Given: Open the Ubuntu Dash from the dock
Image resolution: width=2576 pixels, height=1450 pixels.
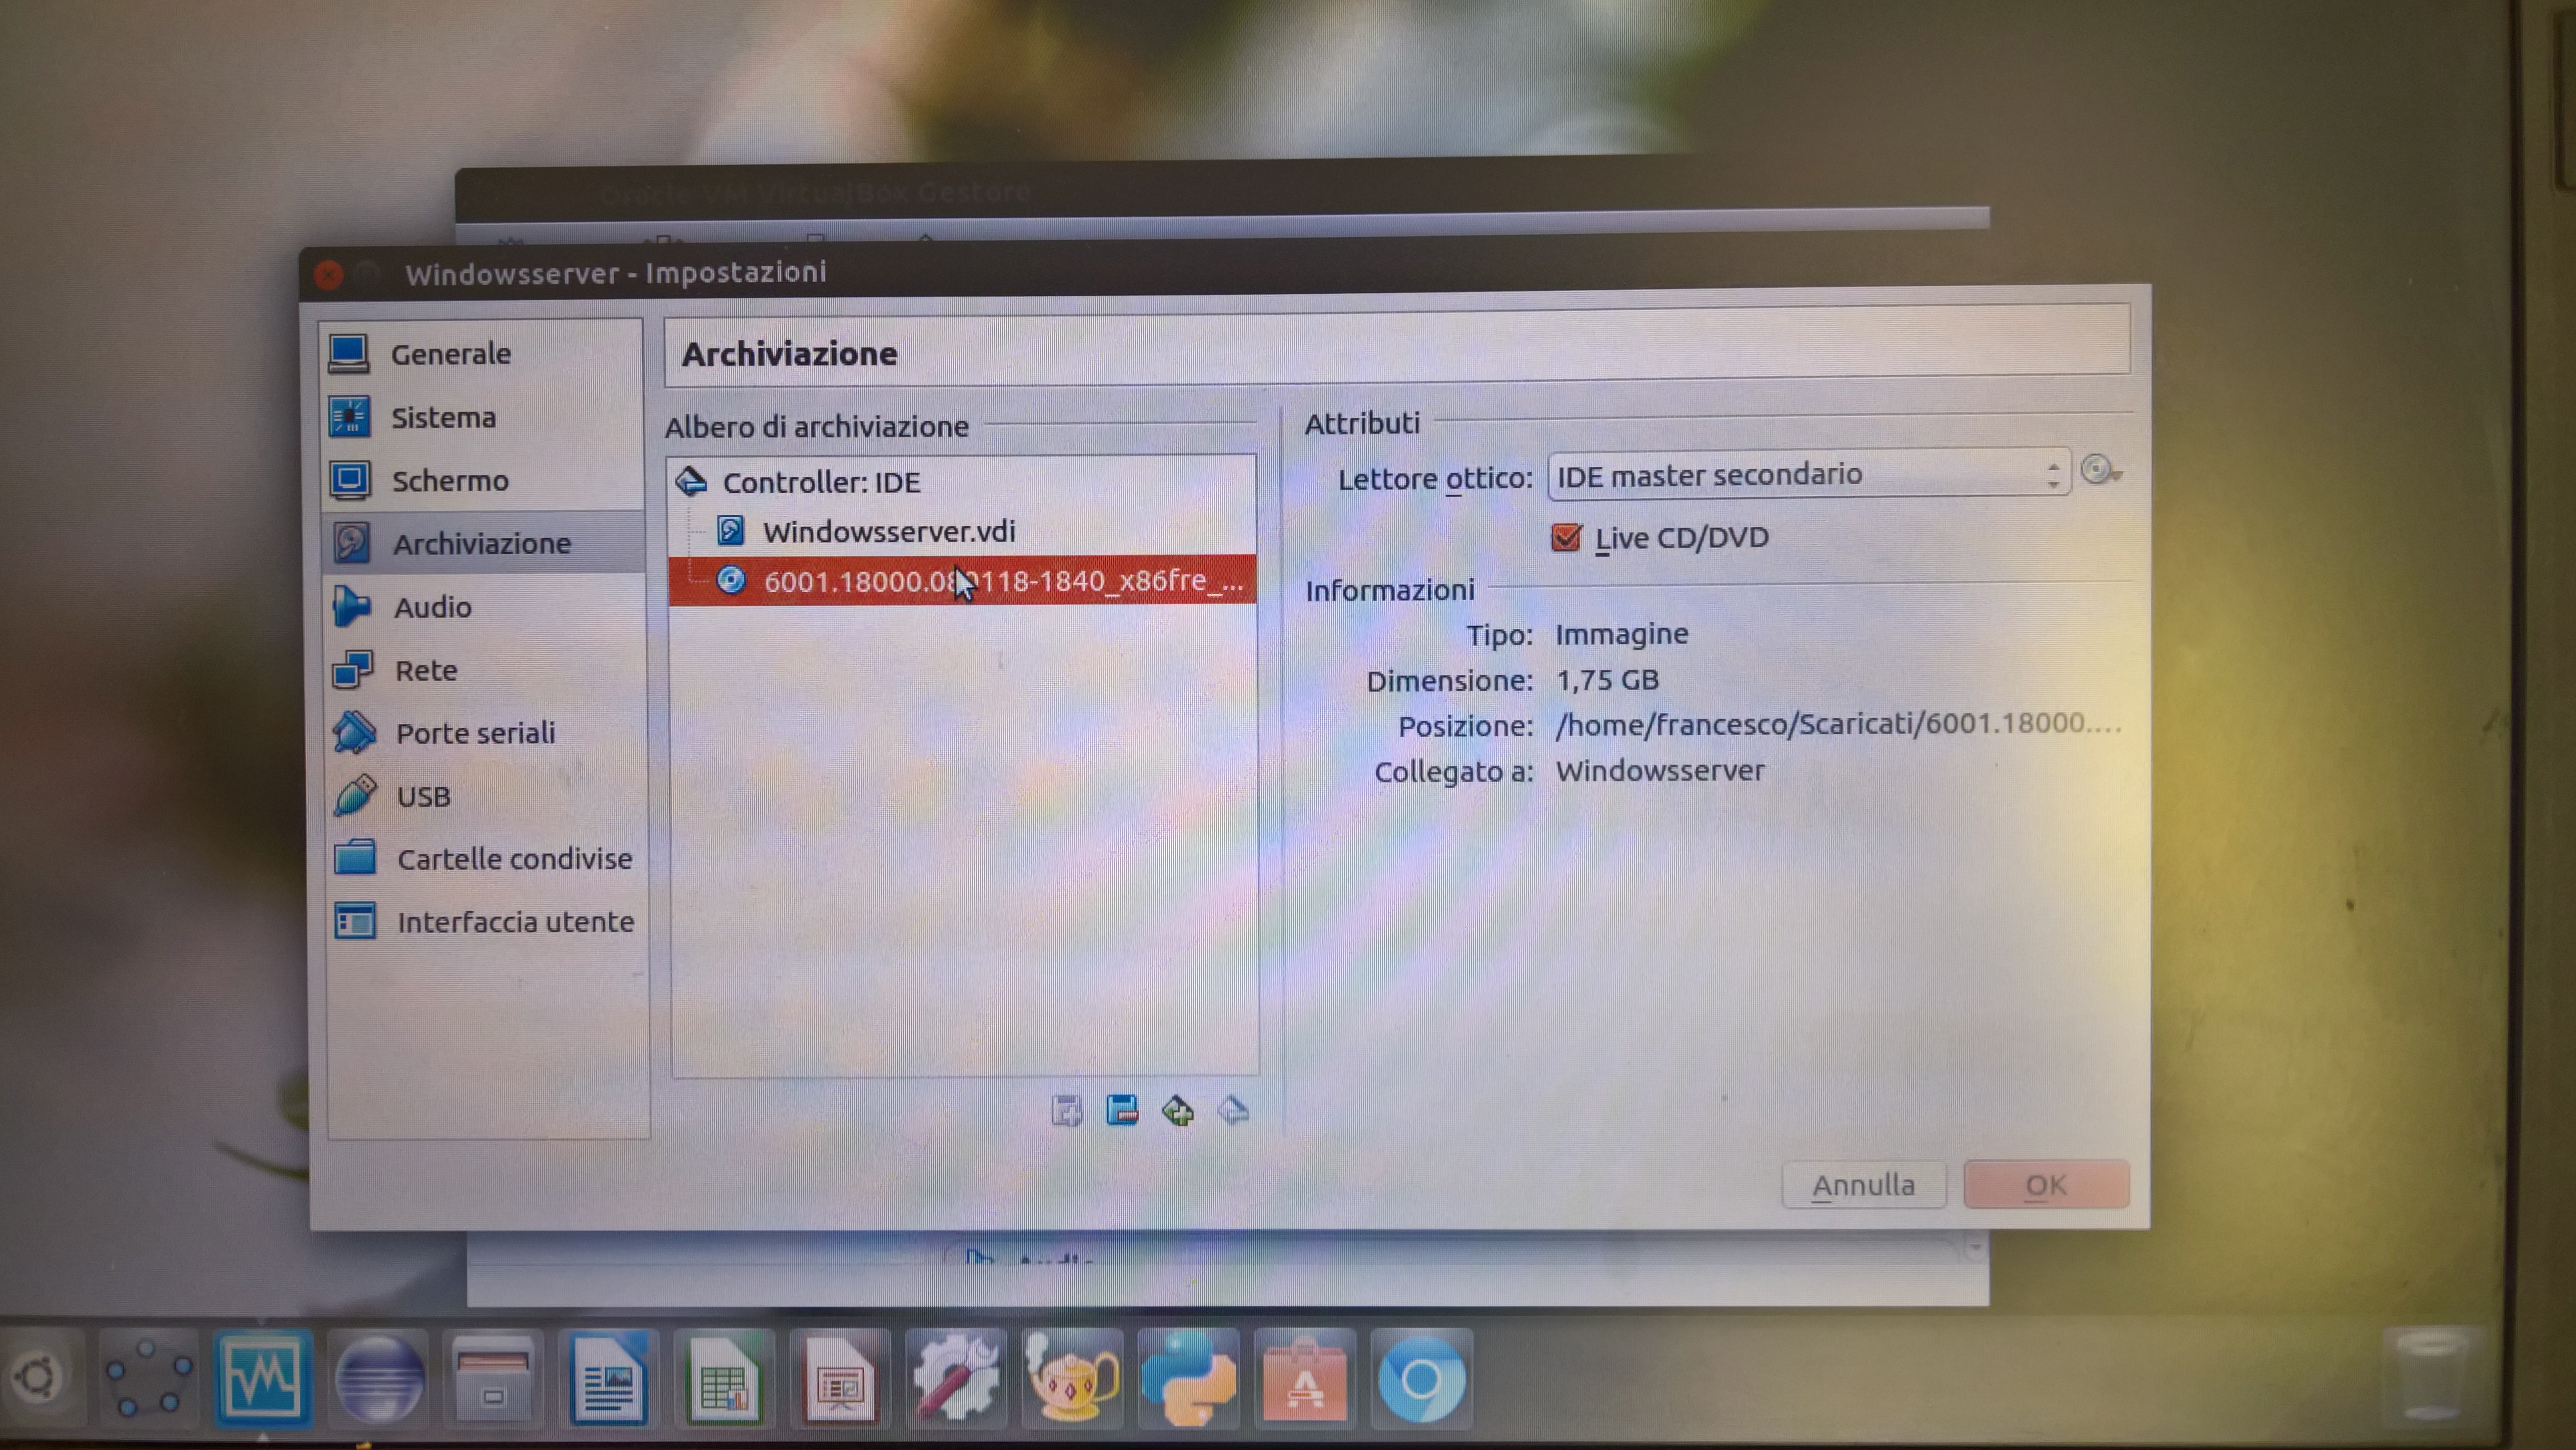Looking at the screenshot, I should (38, 1377).
